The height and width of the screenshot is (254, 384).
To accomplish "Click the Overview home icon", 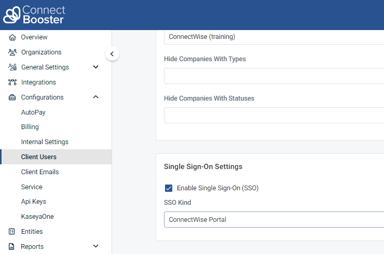I will point(12,37).
